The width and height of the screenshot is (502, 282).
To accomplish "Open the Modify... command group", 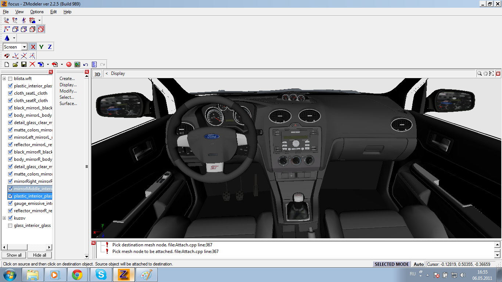I will point(68,91).
